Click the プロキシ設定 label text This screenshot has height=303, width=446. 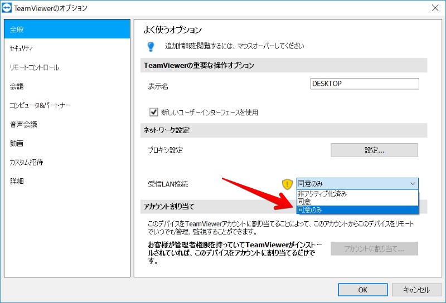coord(165,150)
